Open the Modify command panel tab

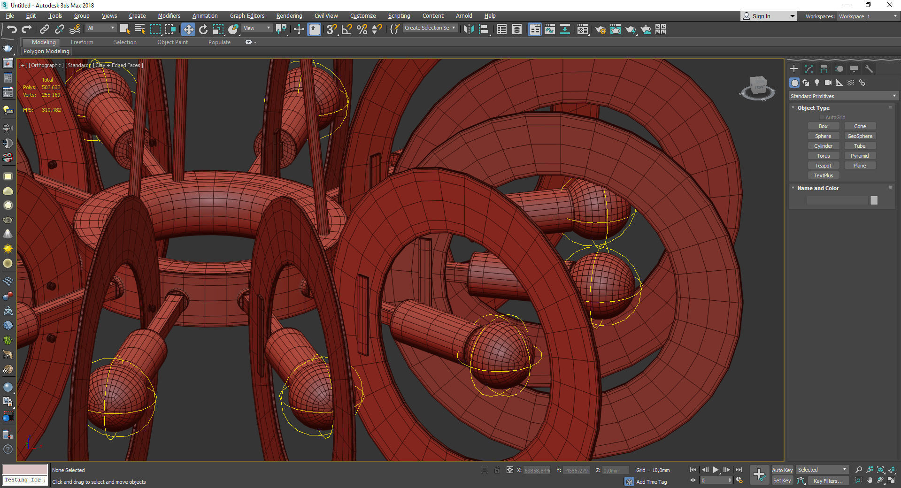[809, 69]
